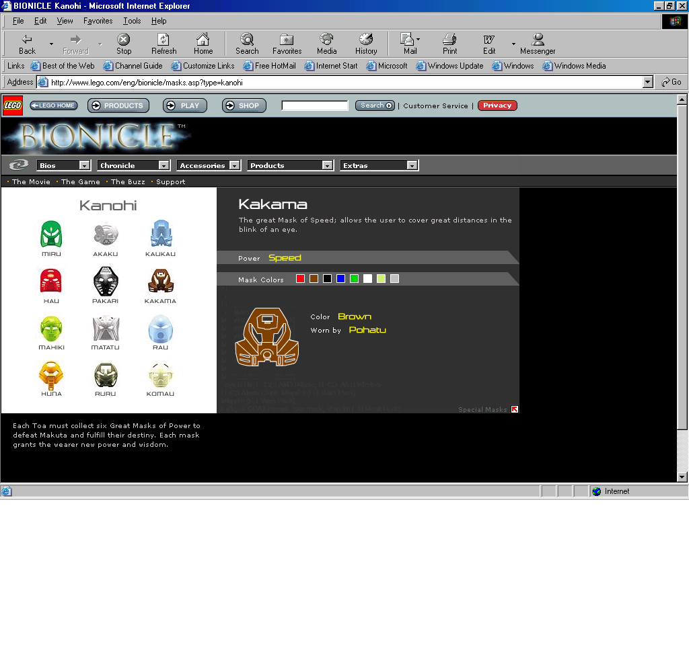Click the LEGO HOME button
Viewport: 689px width, 672px height.
point(54,106)
